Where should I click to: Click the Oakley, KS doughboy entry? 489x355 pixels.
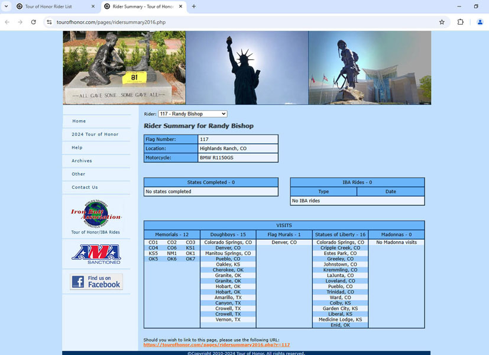tap(228, 264)
